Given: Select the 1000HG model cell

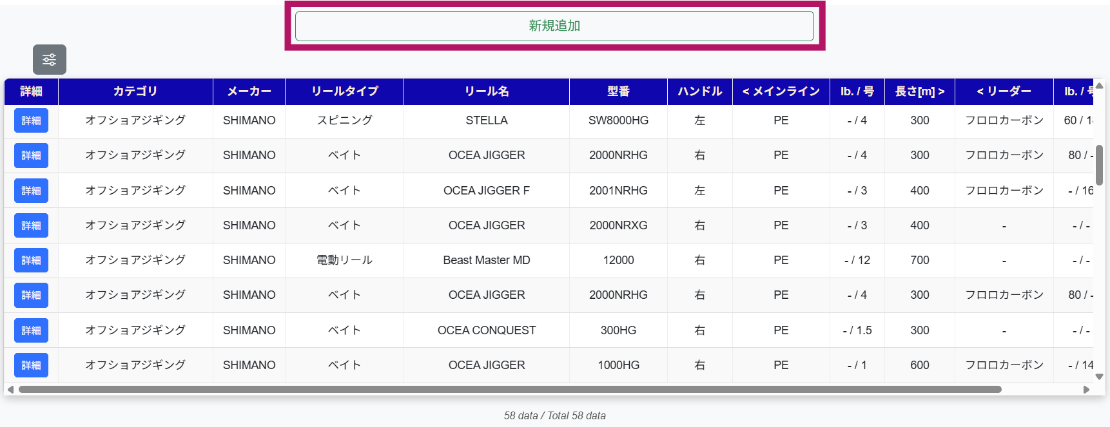Looking at the screenshot, I should point(619,365).
